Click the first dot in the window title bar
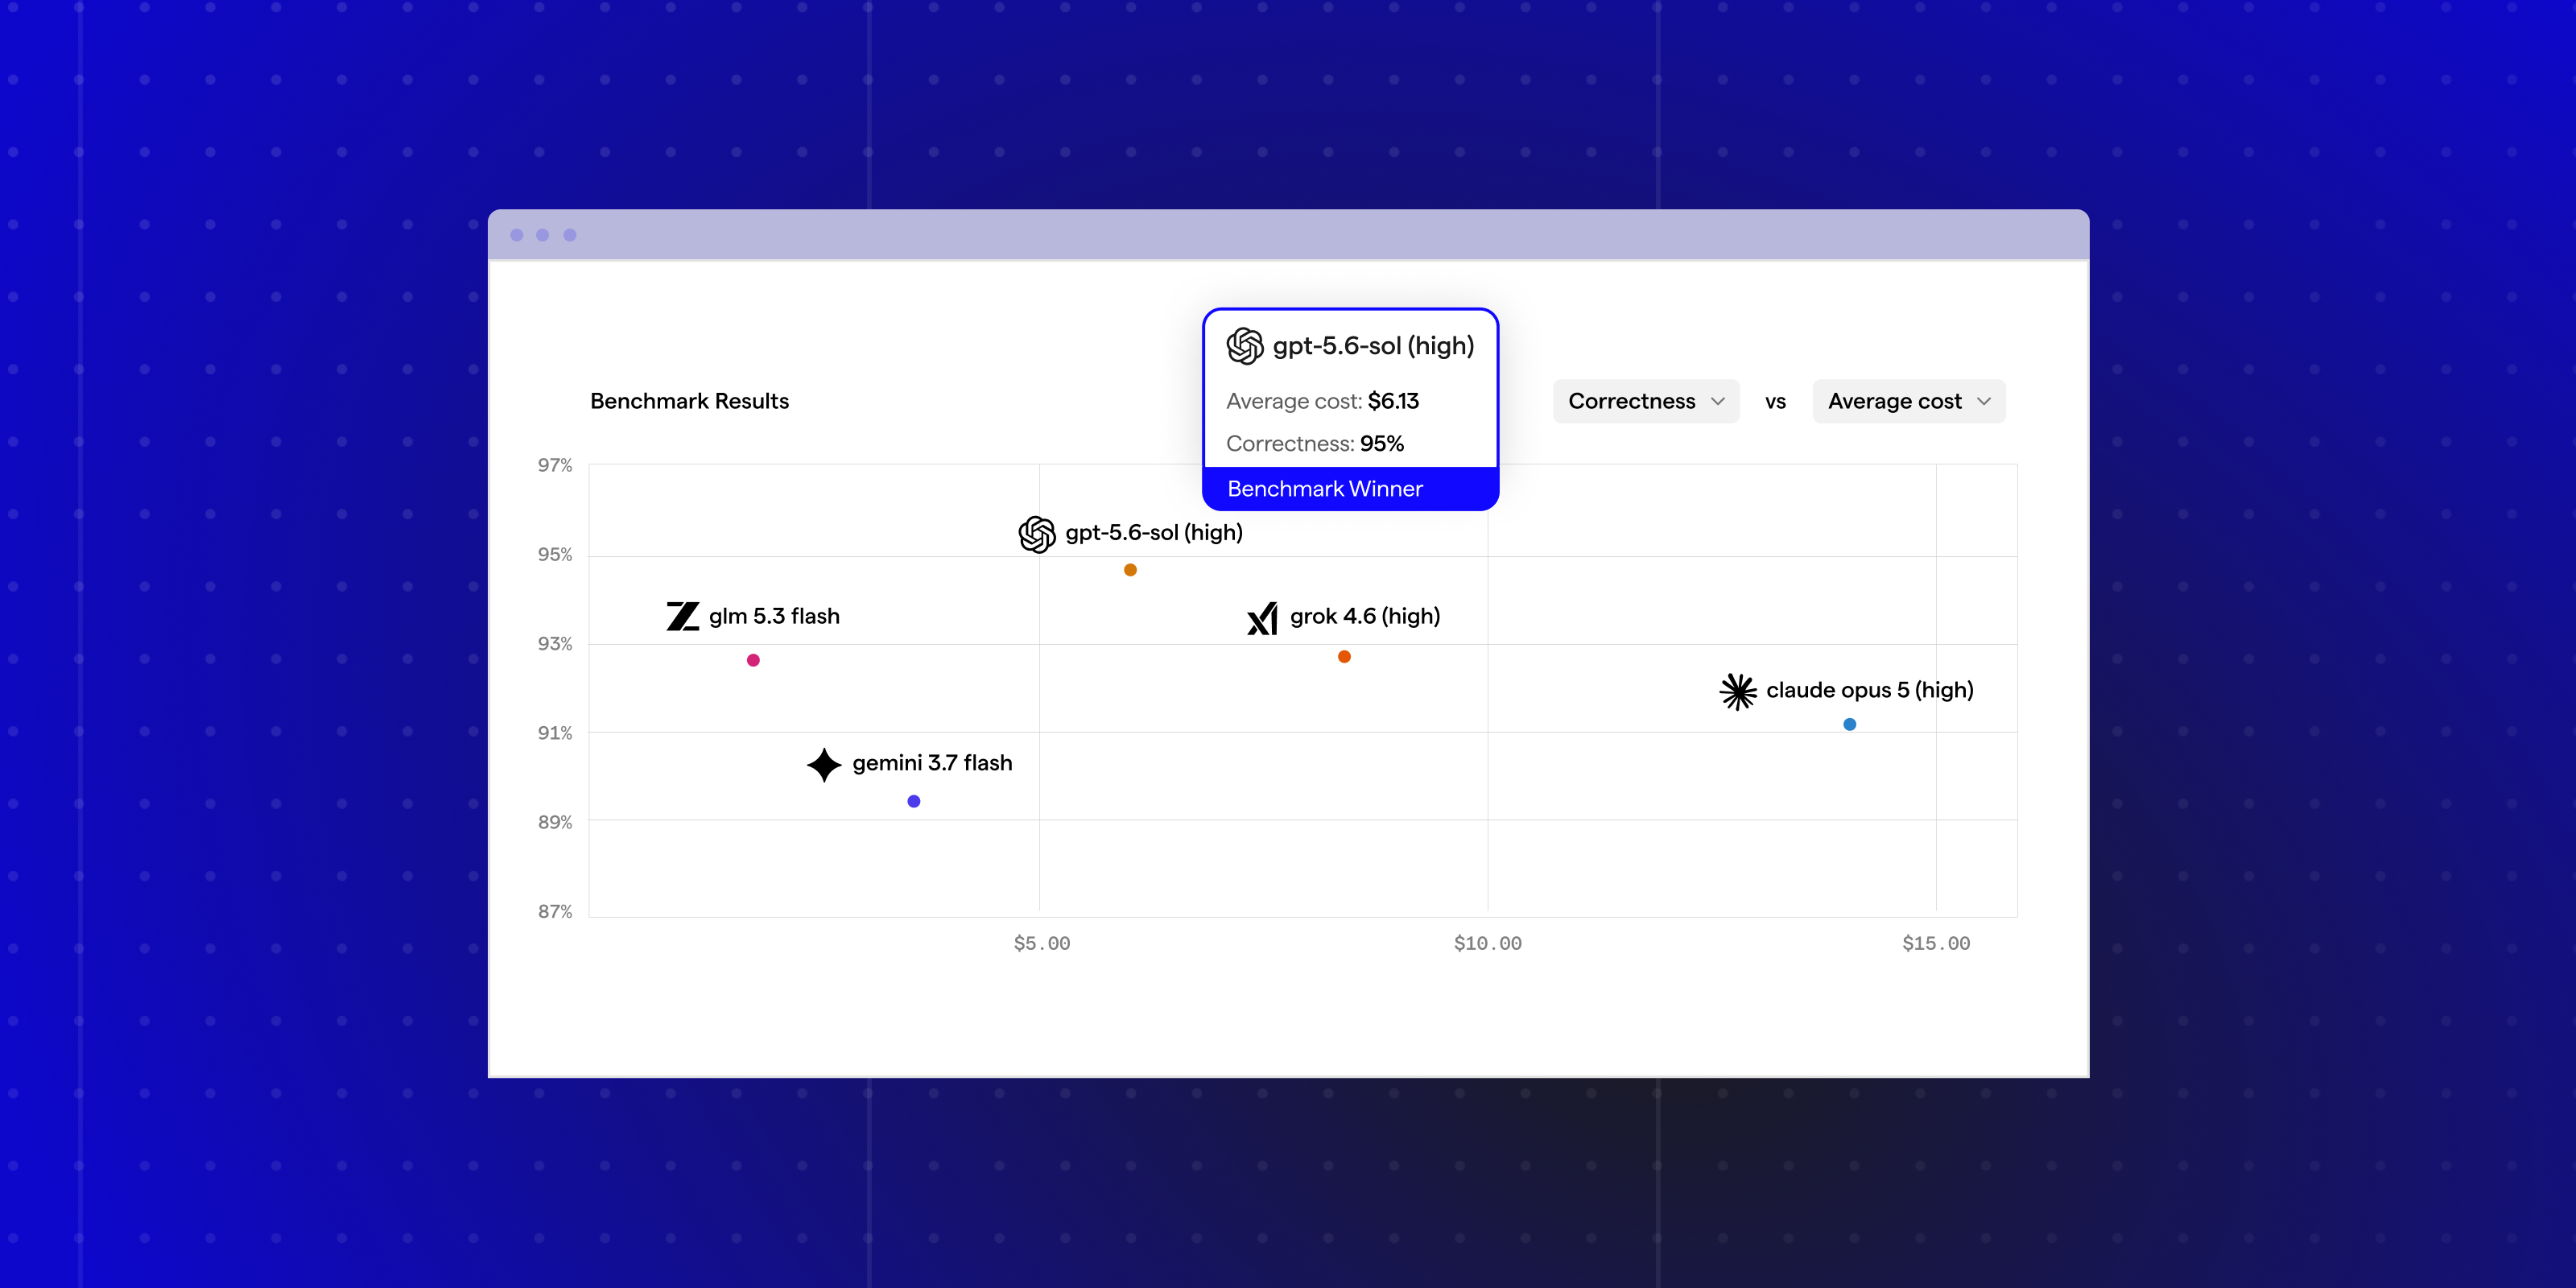The image size is (2576, 1288). tap(517, 235)
